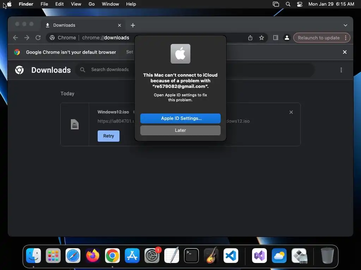Screen dimensions: 361x270
Task: Close the default browser notification bar
Action: click(345, 52)
